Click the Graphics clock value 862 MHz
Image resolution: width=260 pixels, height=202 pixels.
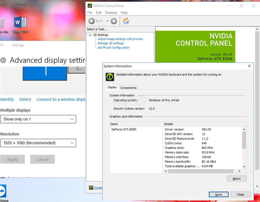pos(207,148)
